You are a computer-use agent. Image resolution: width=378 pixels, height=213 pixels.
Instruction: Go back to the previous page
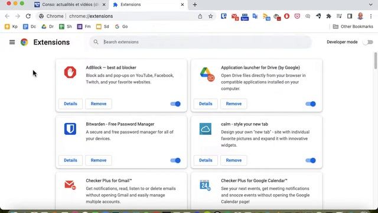[7, 16]
